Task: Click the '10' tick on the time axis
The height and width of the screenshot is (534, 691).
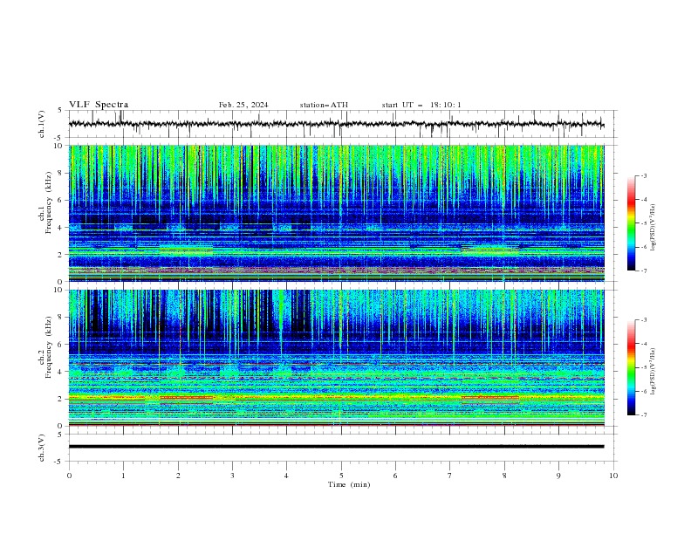Action: (613, 476)
